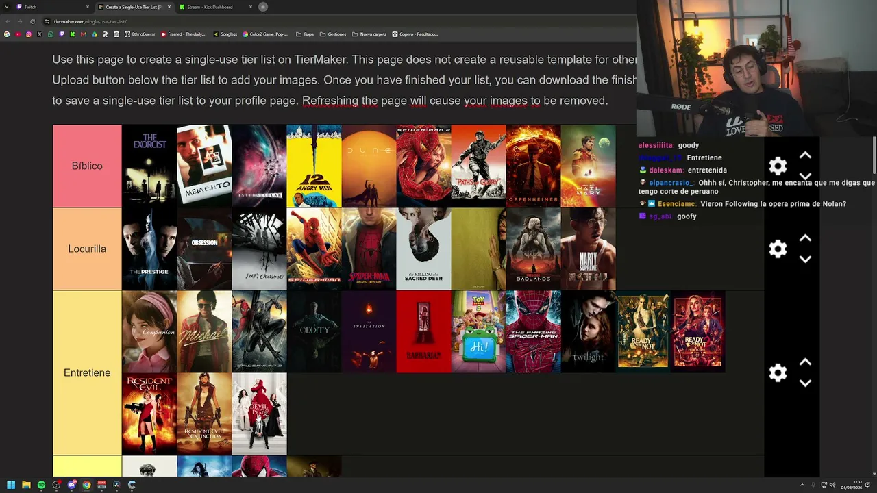
Task: Click the orange Locurilla tier label
Action: point(87,249)
